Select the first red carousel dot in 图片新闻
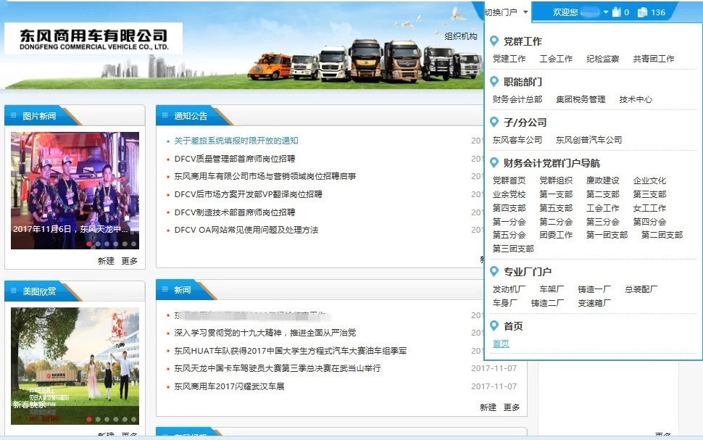 tap(89, 244)
